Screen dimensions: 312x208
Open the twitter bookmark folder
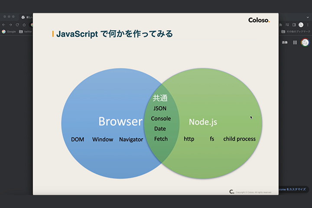pyautogui.click(x=26, y=32)
